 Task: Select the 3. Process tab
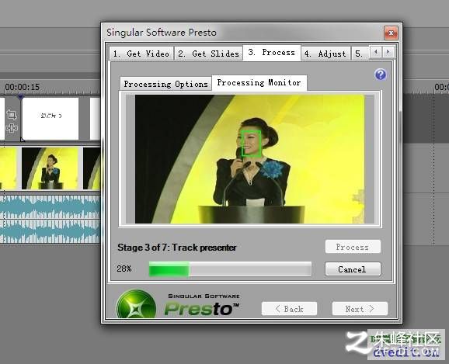pyautogui.click(x=271, y=52)
